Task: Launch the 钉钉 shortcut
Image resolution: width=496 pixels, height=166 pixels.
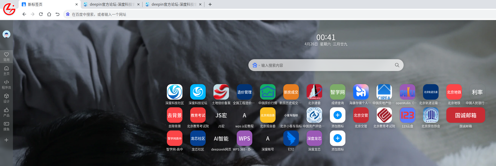Action: tap(291, 138)
